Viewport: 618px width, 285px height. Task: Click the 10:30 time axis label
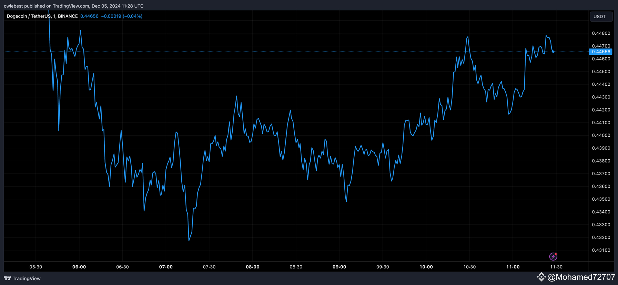[x=469, y=267]
